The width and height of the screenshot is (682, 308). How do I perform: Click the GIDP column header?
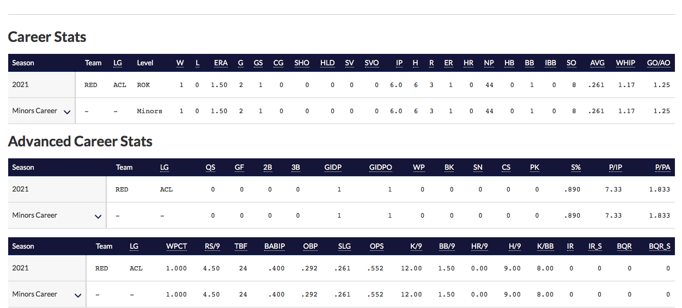333,168
